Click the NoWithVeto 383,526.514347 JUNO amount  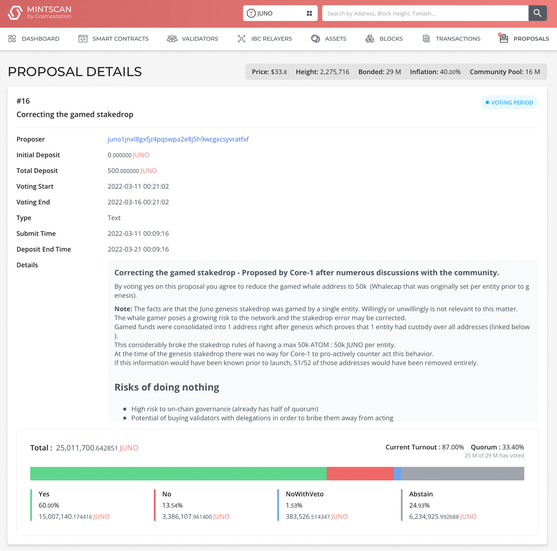317,517
